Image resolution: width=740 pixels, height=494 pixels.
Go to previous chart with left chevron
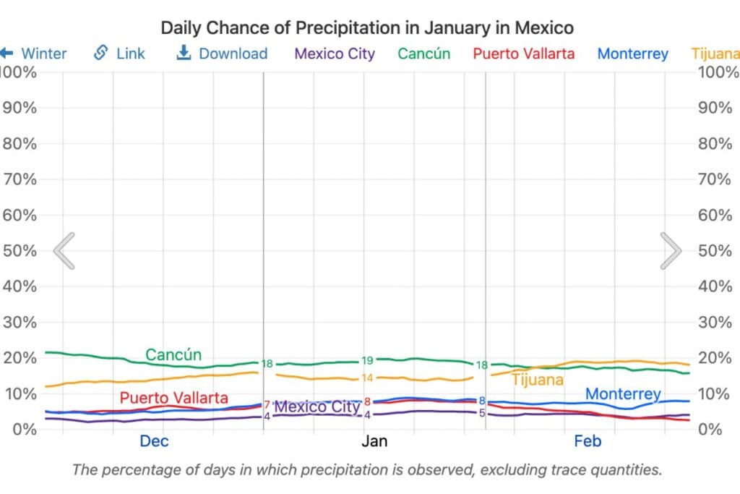point(64,250)
